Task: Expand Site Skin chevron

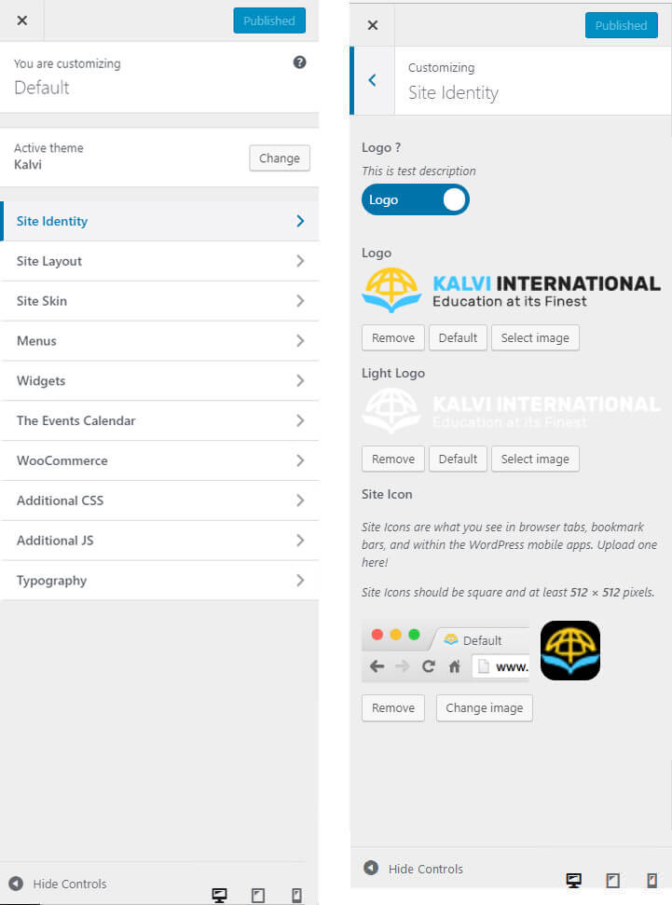Action: (x=300, y=301)
